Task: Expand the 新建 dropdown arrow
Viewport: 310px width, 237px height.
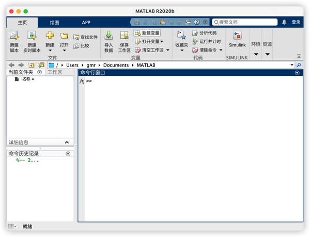Action: pos(50,50)
